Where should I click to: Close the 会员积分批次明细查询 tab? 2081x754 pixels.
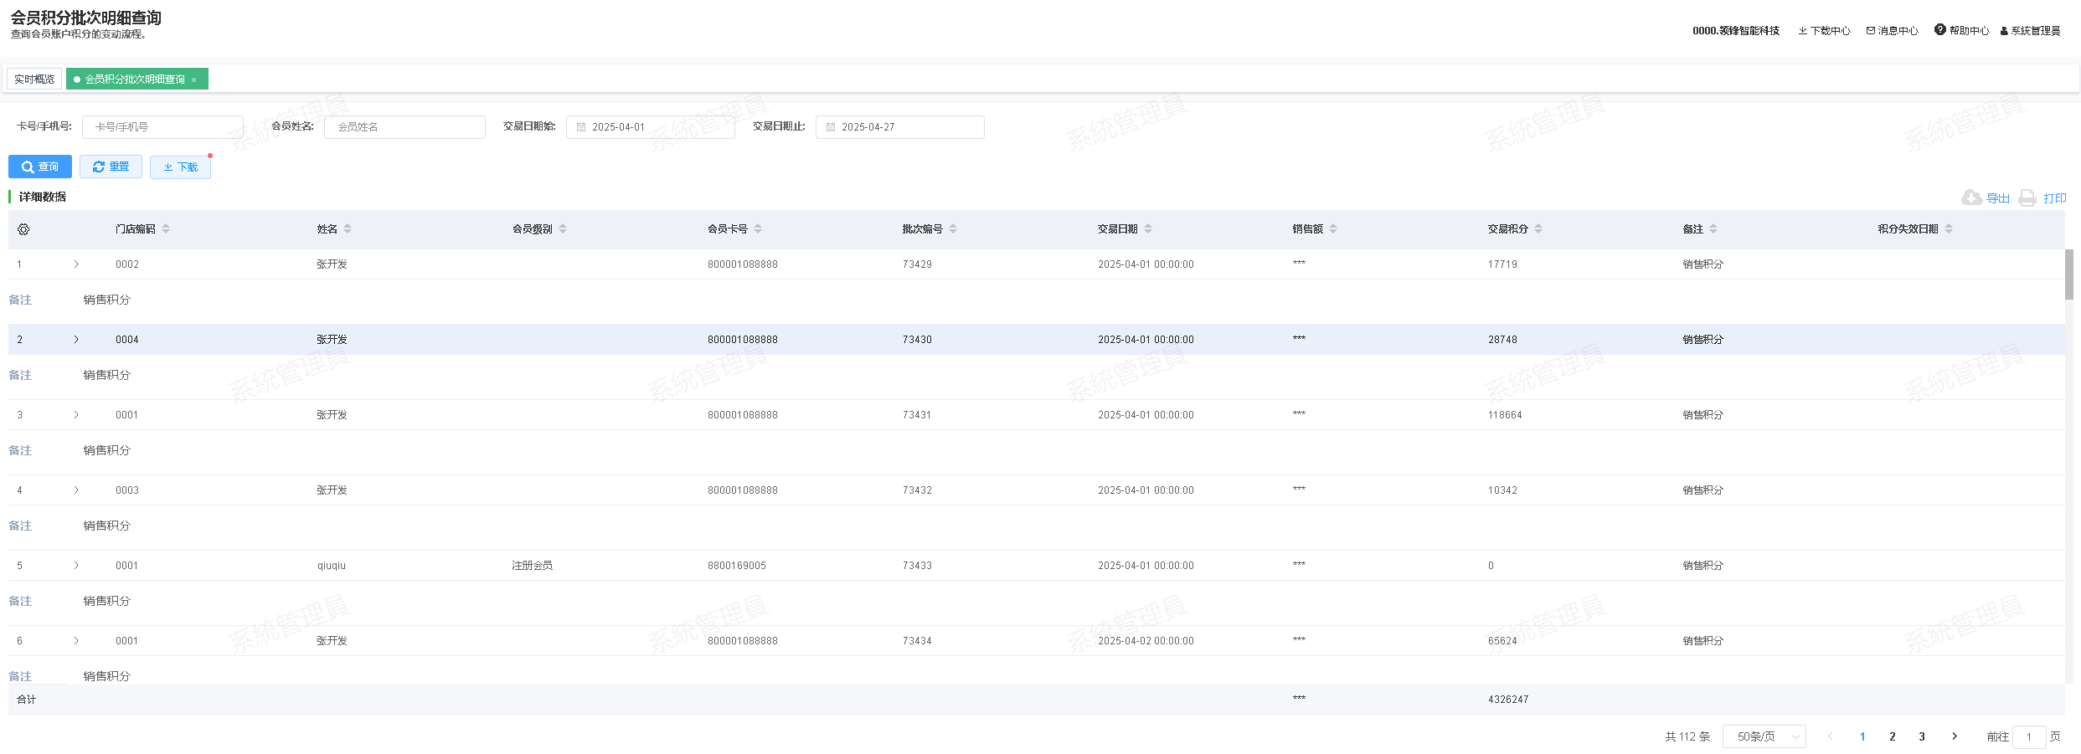click(194, 80)
